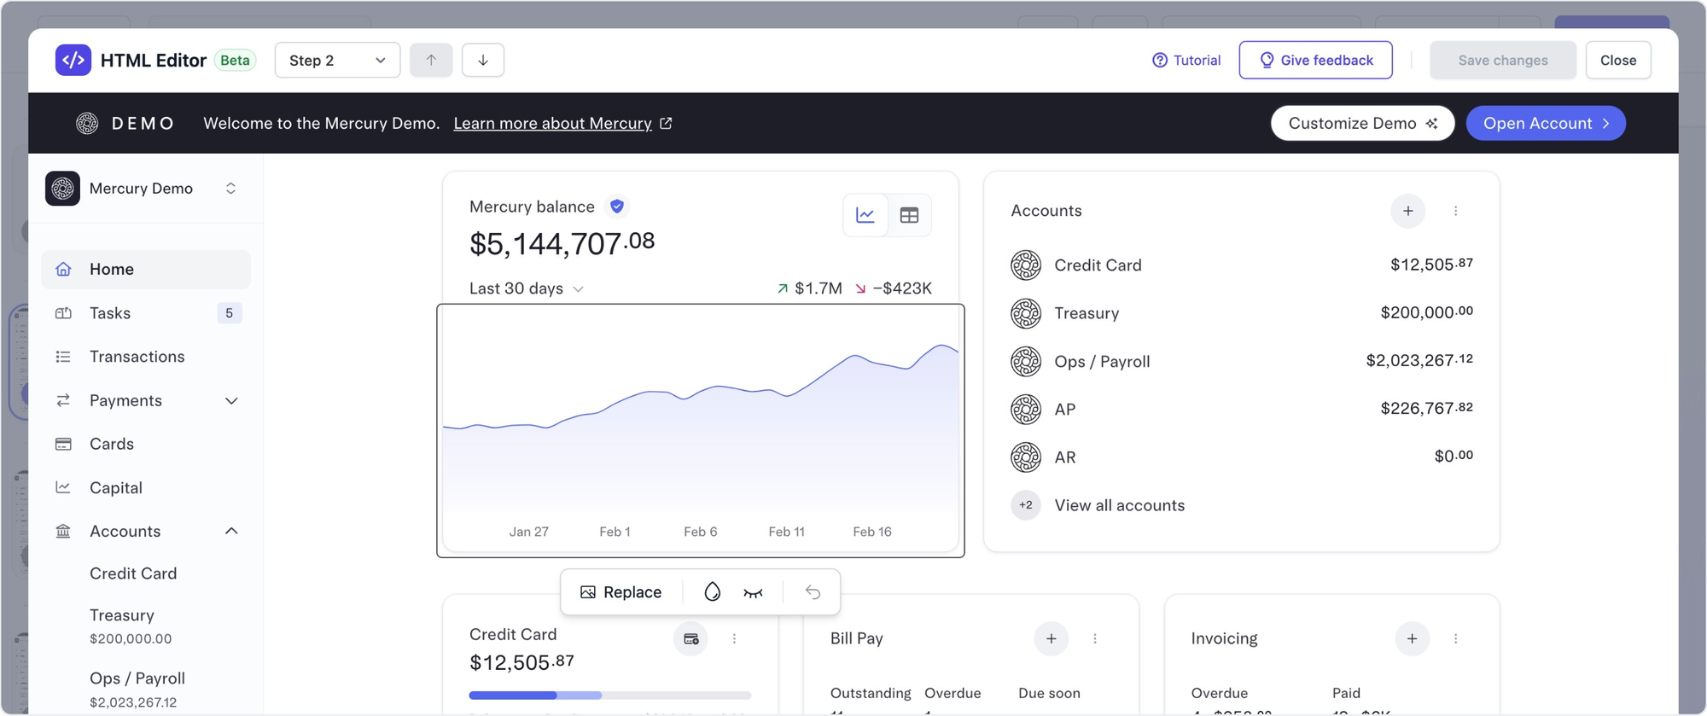Open AP account row
The height and width of the screenshot is (716, 1707).
pos(1242,409)
